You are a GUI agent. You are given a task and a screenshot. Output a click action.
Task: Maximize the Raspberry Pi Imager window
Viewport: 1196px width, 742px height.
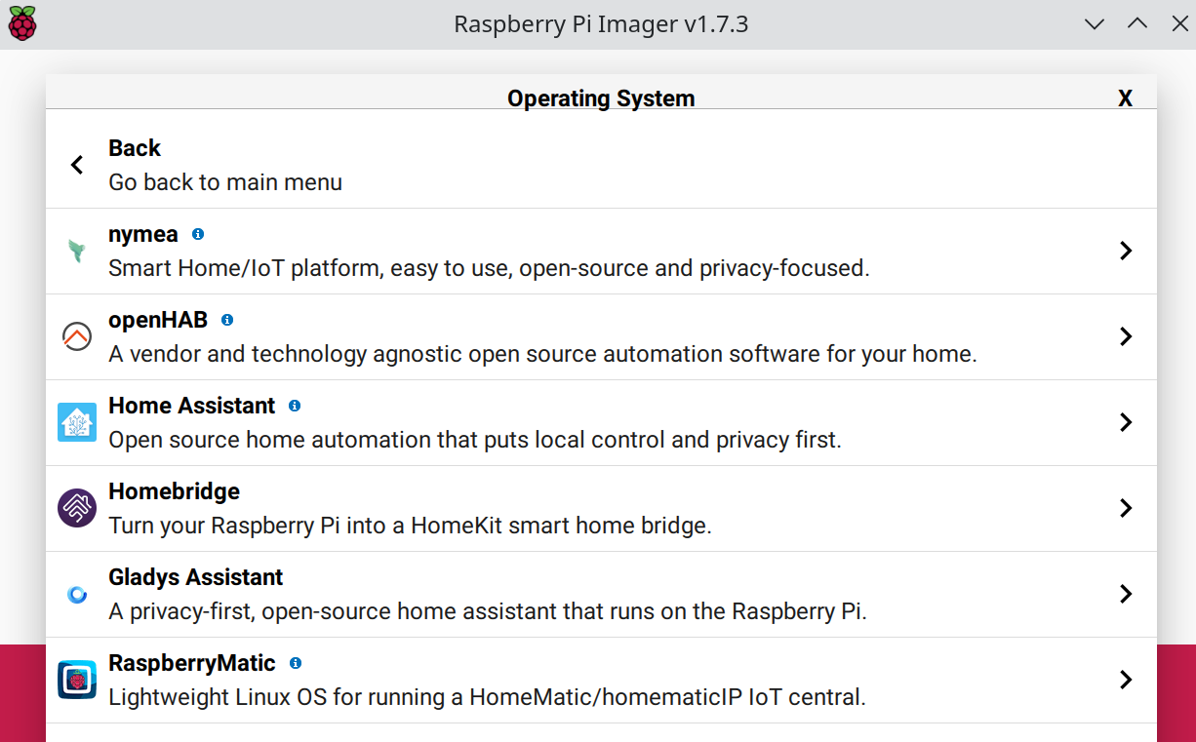pyautogui.click(x=1137, y=23)
